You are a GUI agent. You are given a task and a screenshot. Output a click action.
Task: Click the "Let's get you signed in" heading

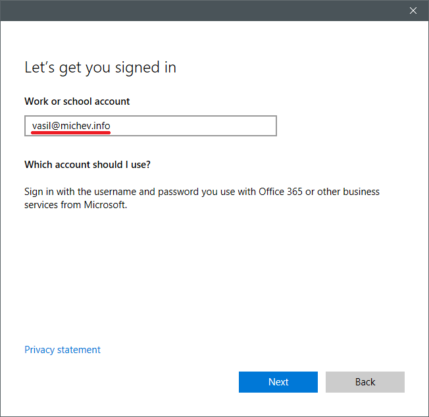coord(100,67)
